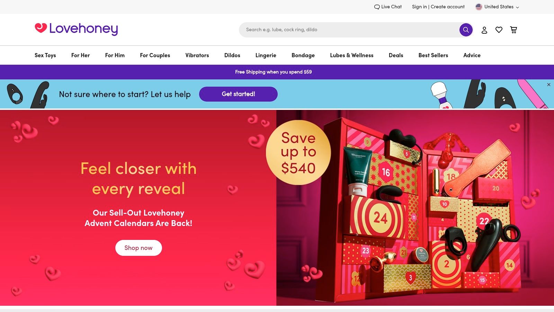Open the Lingerie menu

point(266,55)
